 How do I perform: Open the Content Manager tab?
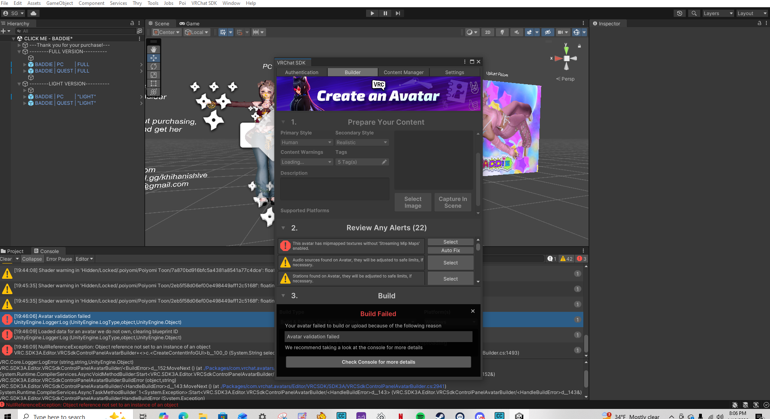click(x=404, y=73)
